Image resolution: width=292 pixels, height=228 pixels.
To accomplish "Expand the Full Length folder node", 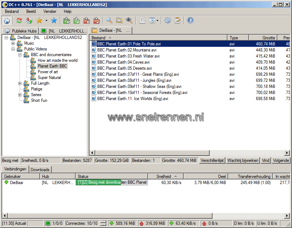I will click(20, 84).
